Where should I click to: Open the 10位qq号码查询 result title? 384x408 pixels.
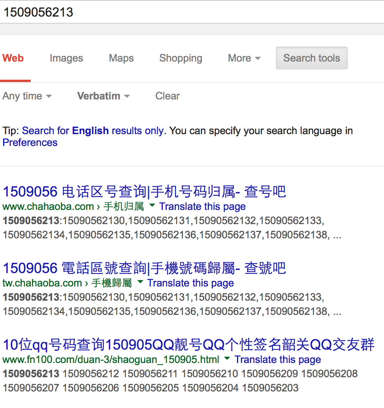188,344
